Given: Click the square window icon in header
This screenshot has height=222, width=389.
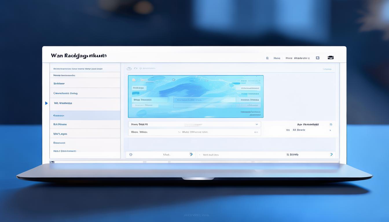Looking at the screenshot, I should [318, 58].
